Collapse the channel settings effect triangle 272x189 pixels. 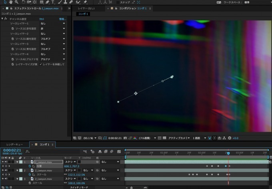[x=2, y=18]
